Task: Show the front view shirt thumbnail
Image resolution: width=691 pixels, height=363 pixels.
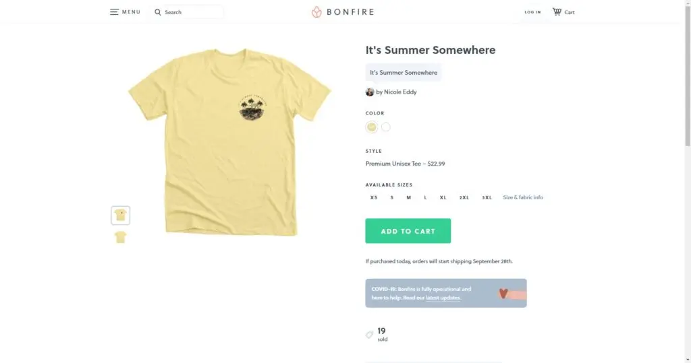Action: pos(121,216)
